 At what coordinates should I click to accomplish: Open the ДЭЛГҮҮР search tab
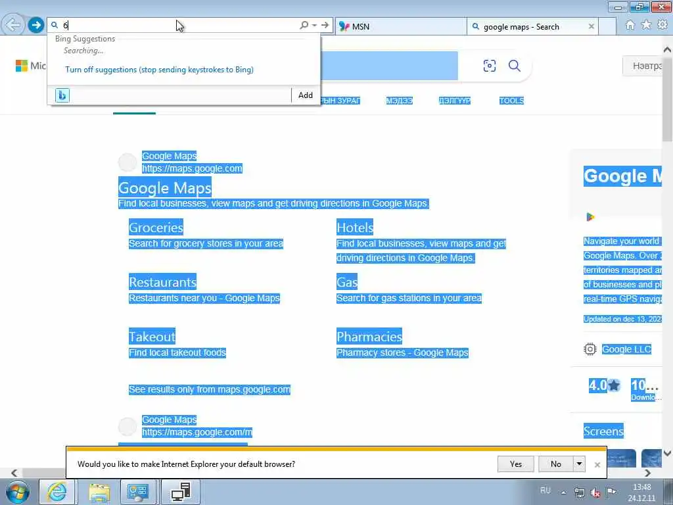click(455, 101)
